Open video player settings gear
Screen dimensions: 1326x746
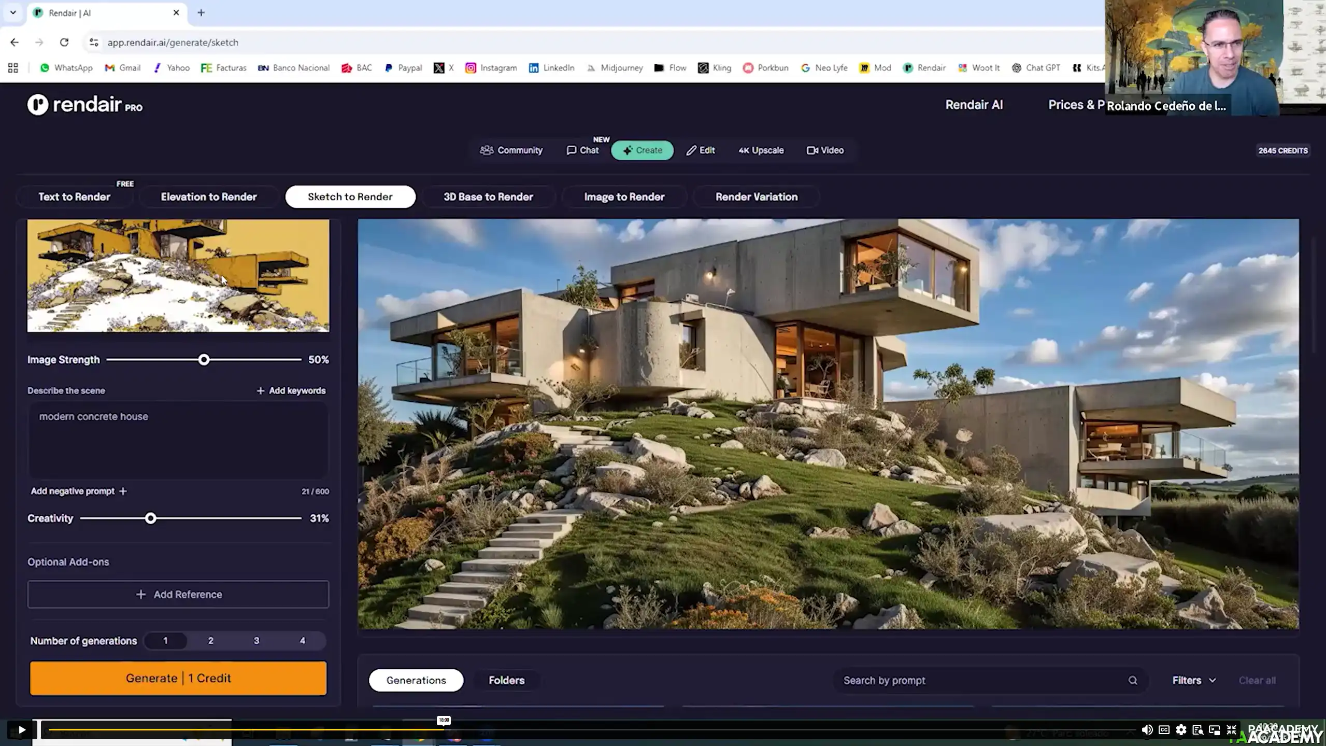click(x=1181, y=730)
